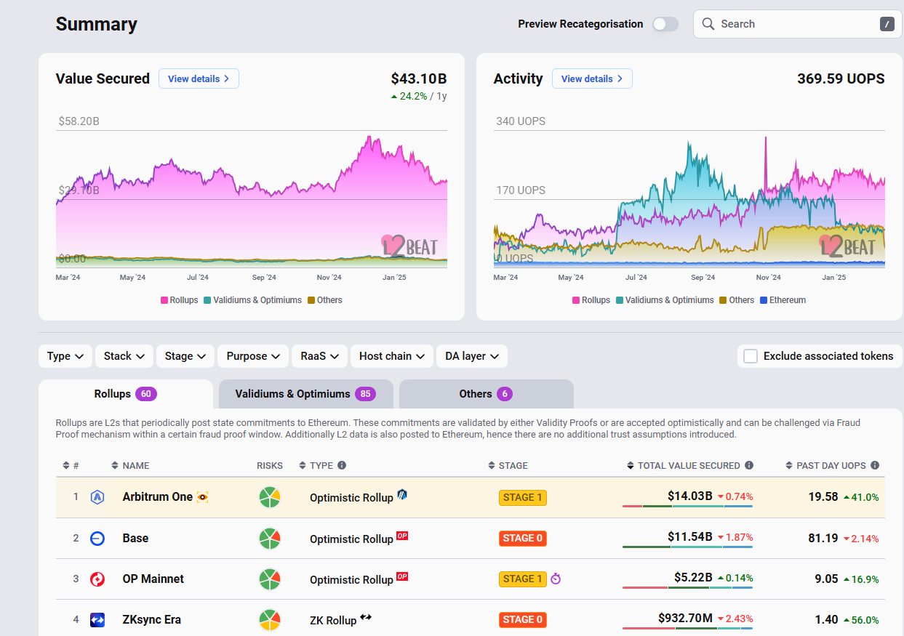This screenshot has height=636, width=904.
Task: Open the Stage filter dropdown
Action: tap(185, 356)
